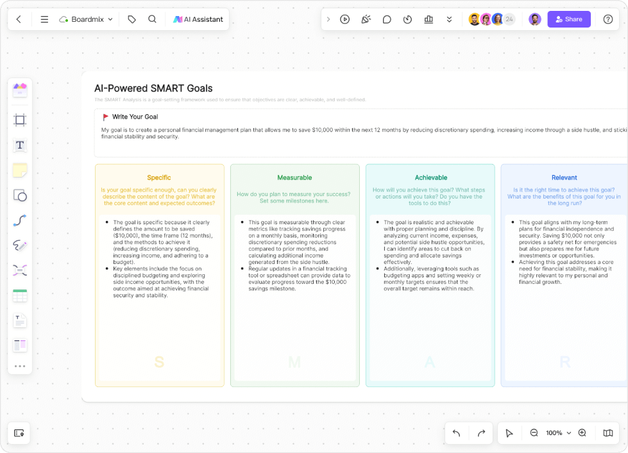Click the SMART Analysis subtitle description
Screen dimensions: 628x453
[x=230, y=100]
